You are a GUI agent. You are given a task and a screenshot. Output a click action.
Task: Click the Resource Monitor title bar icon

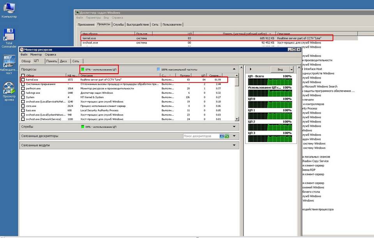coord(21,50)
